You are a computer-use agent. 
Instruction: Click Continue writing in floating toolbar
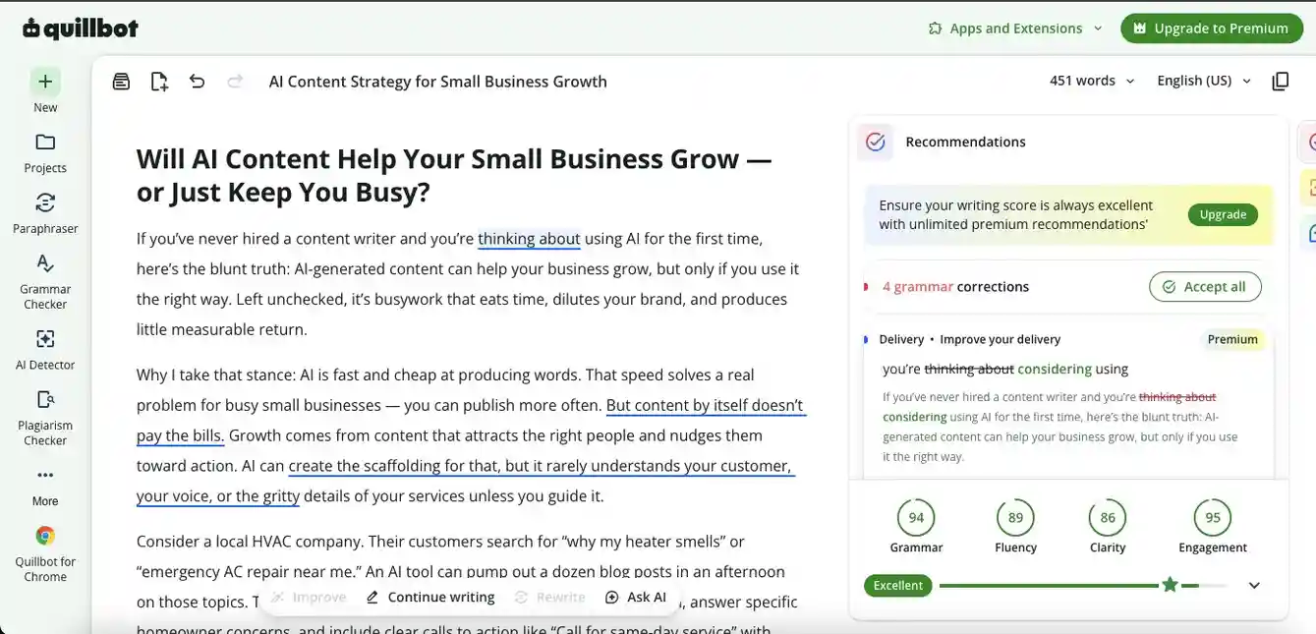point(430,597)
